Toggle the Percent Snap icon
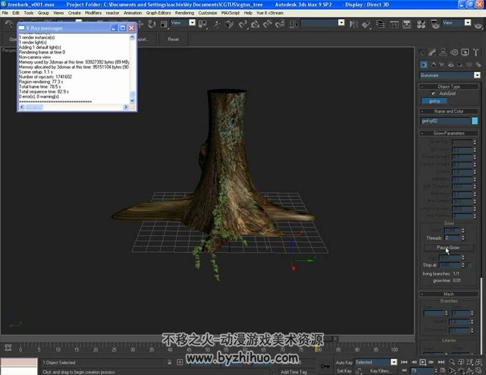Viewport: 486px width, 375px height. pos(267,24)
